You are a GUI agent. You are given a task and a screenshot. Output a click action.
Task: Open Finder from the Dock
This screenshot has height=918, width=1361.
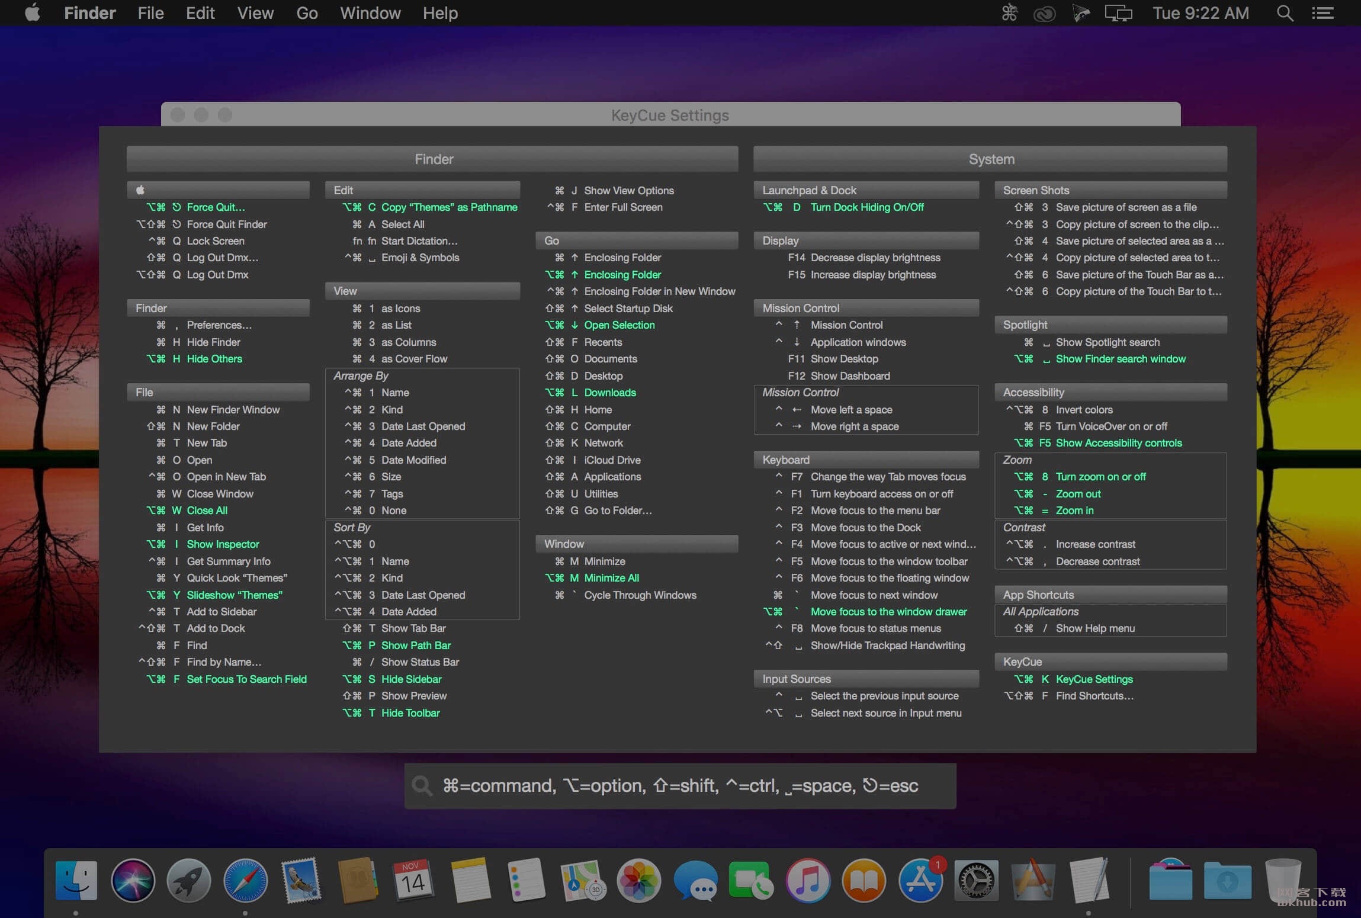[x=76, y=881]
